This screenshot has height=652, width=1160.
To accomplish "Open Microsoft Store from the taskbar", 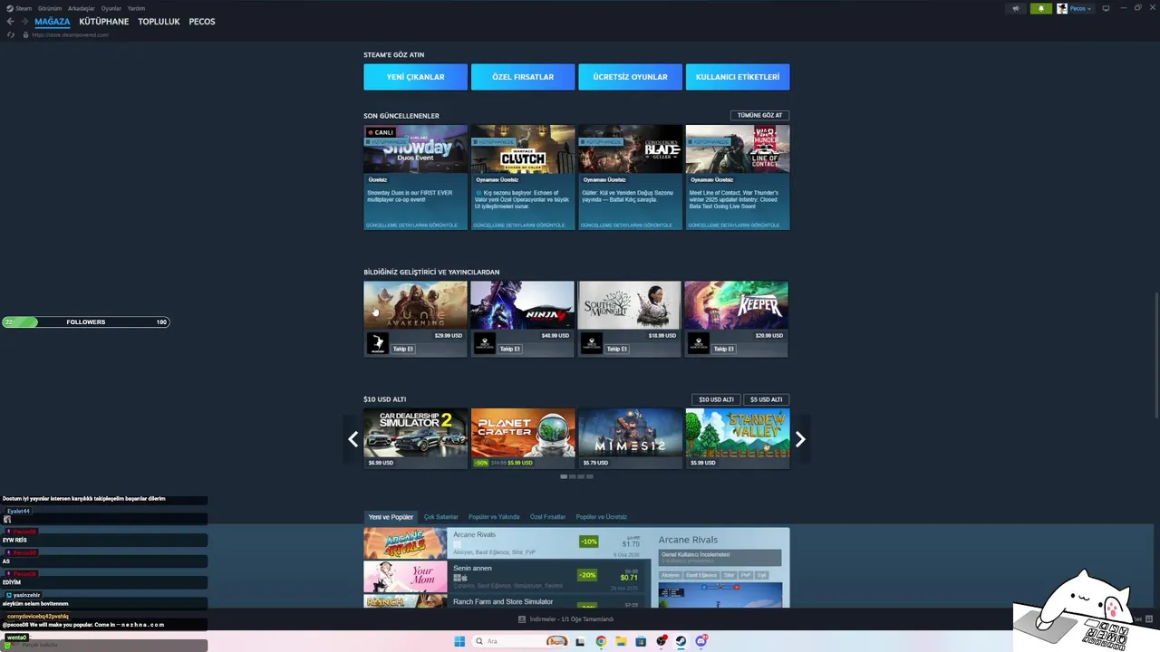I will point(641,641).
